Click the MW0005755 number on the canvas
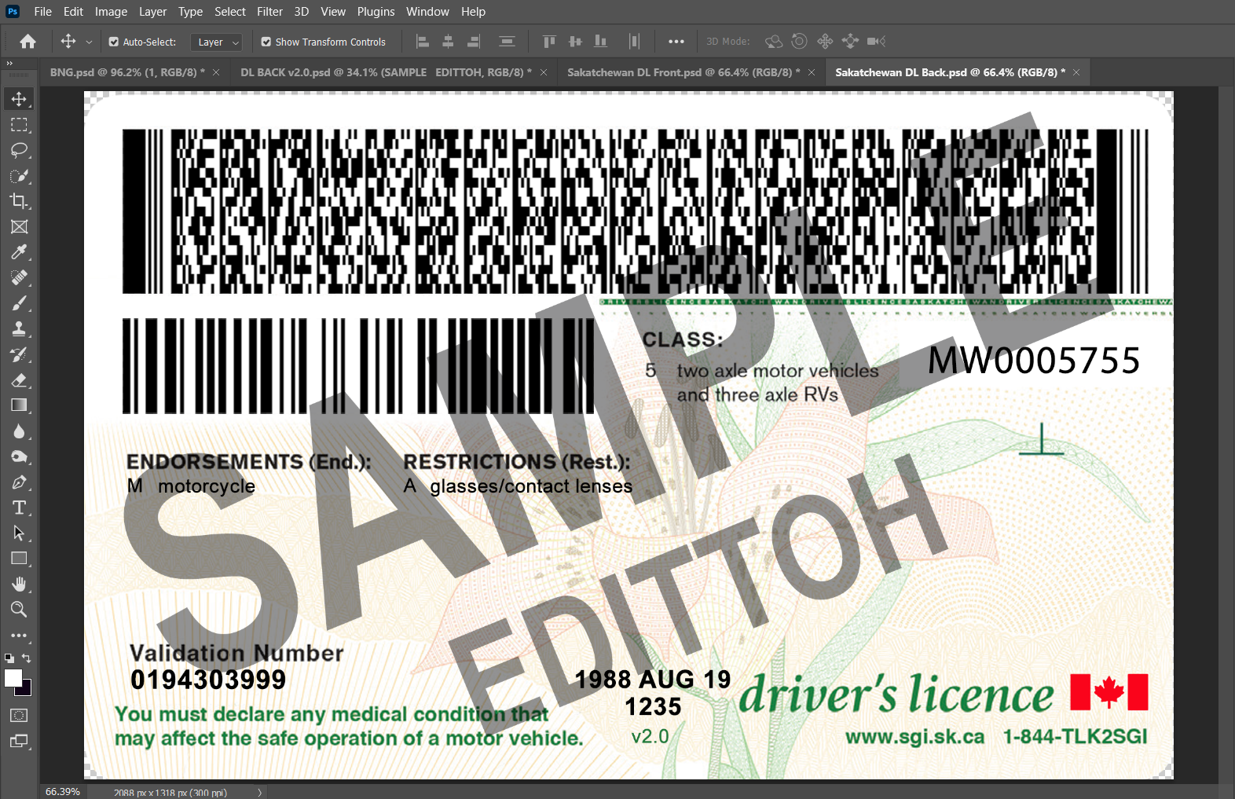Image resolution: width=1235 pixels, height=799 pixels. pyautogui.click(x=1034, y=361)
